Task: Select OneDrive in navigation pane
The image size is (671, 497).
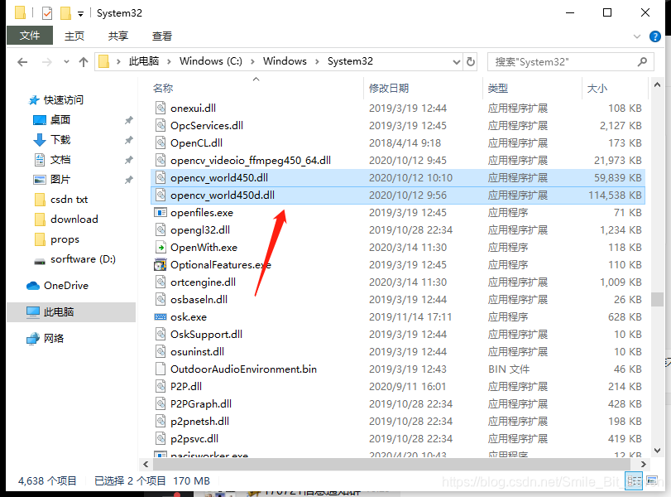Action: pos(66,285)
